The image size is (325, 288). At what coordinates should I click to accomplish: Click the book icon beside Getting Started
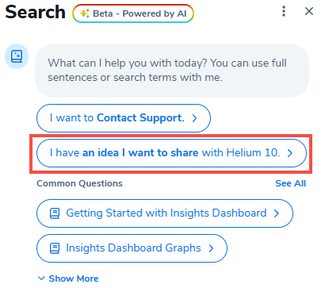coord(55,213)
